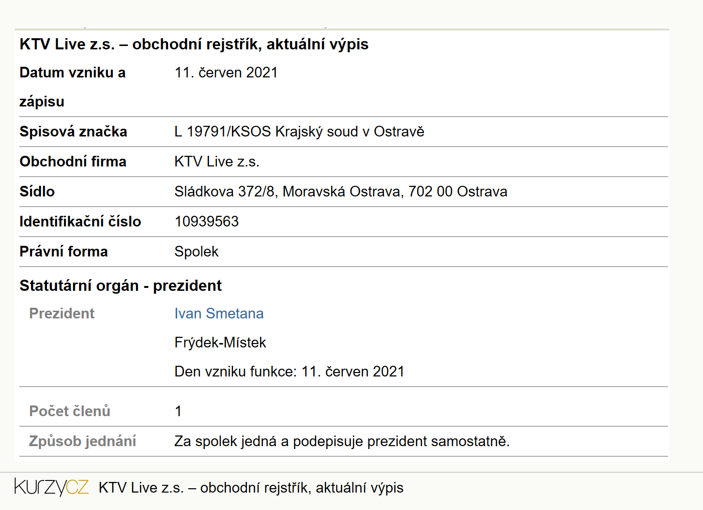Select the date '11. červen 2021' next to Datum vzniku
Viewport: 703px width, 510px height.
click(226, 73)
